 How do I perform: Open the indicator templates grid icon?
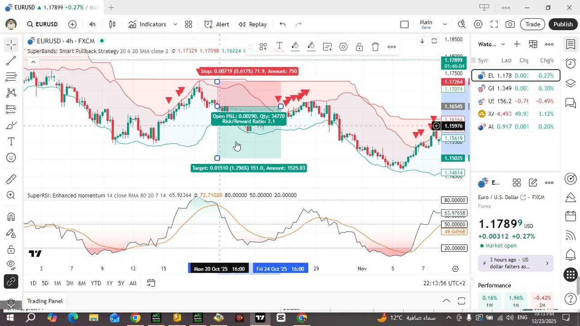[x=188, y=24]
